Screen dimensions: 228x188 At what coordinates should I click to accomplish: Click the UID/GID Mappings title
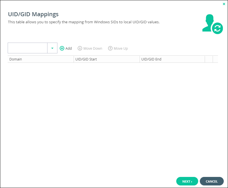[x=33, y=14]
